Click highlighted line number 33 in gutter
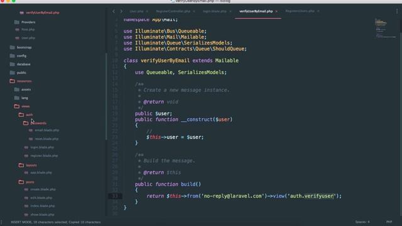 pos(114,196)
